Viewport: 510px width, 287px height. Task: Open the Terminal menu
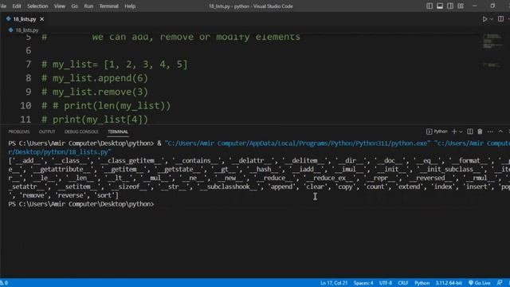tap(109, 6)
